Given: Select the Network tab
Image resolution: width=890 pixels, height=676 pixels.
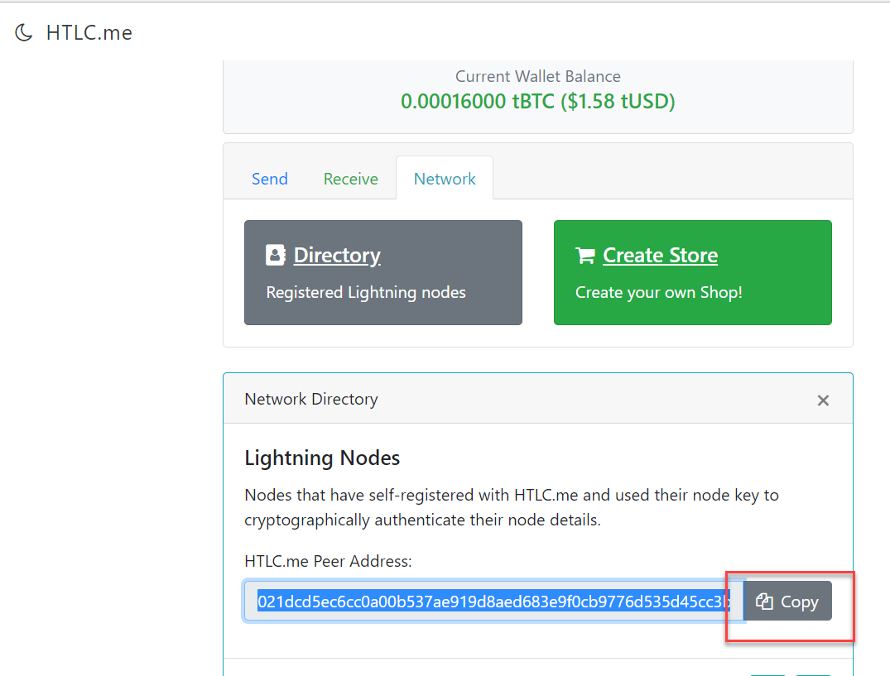Looking at the screenshot, I should pos(445,179).
